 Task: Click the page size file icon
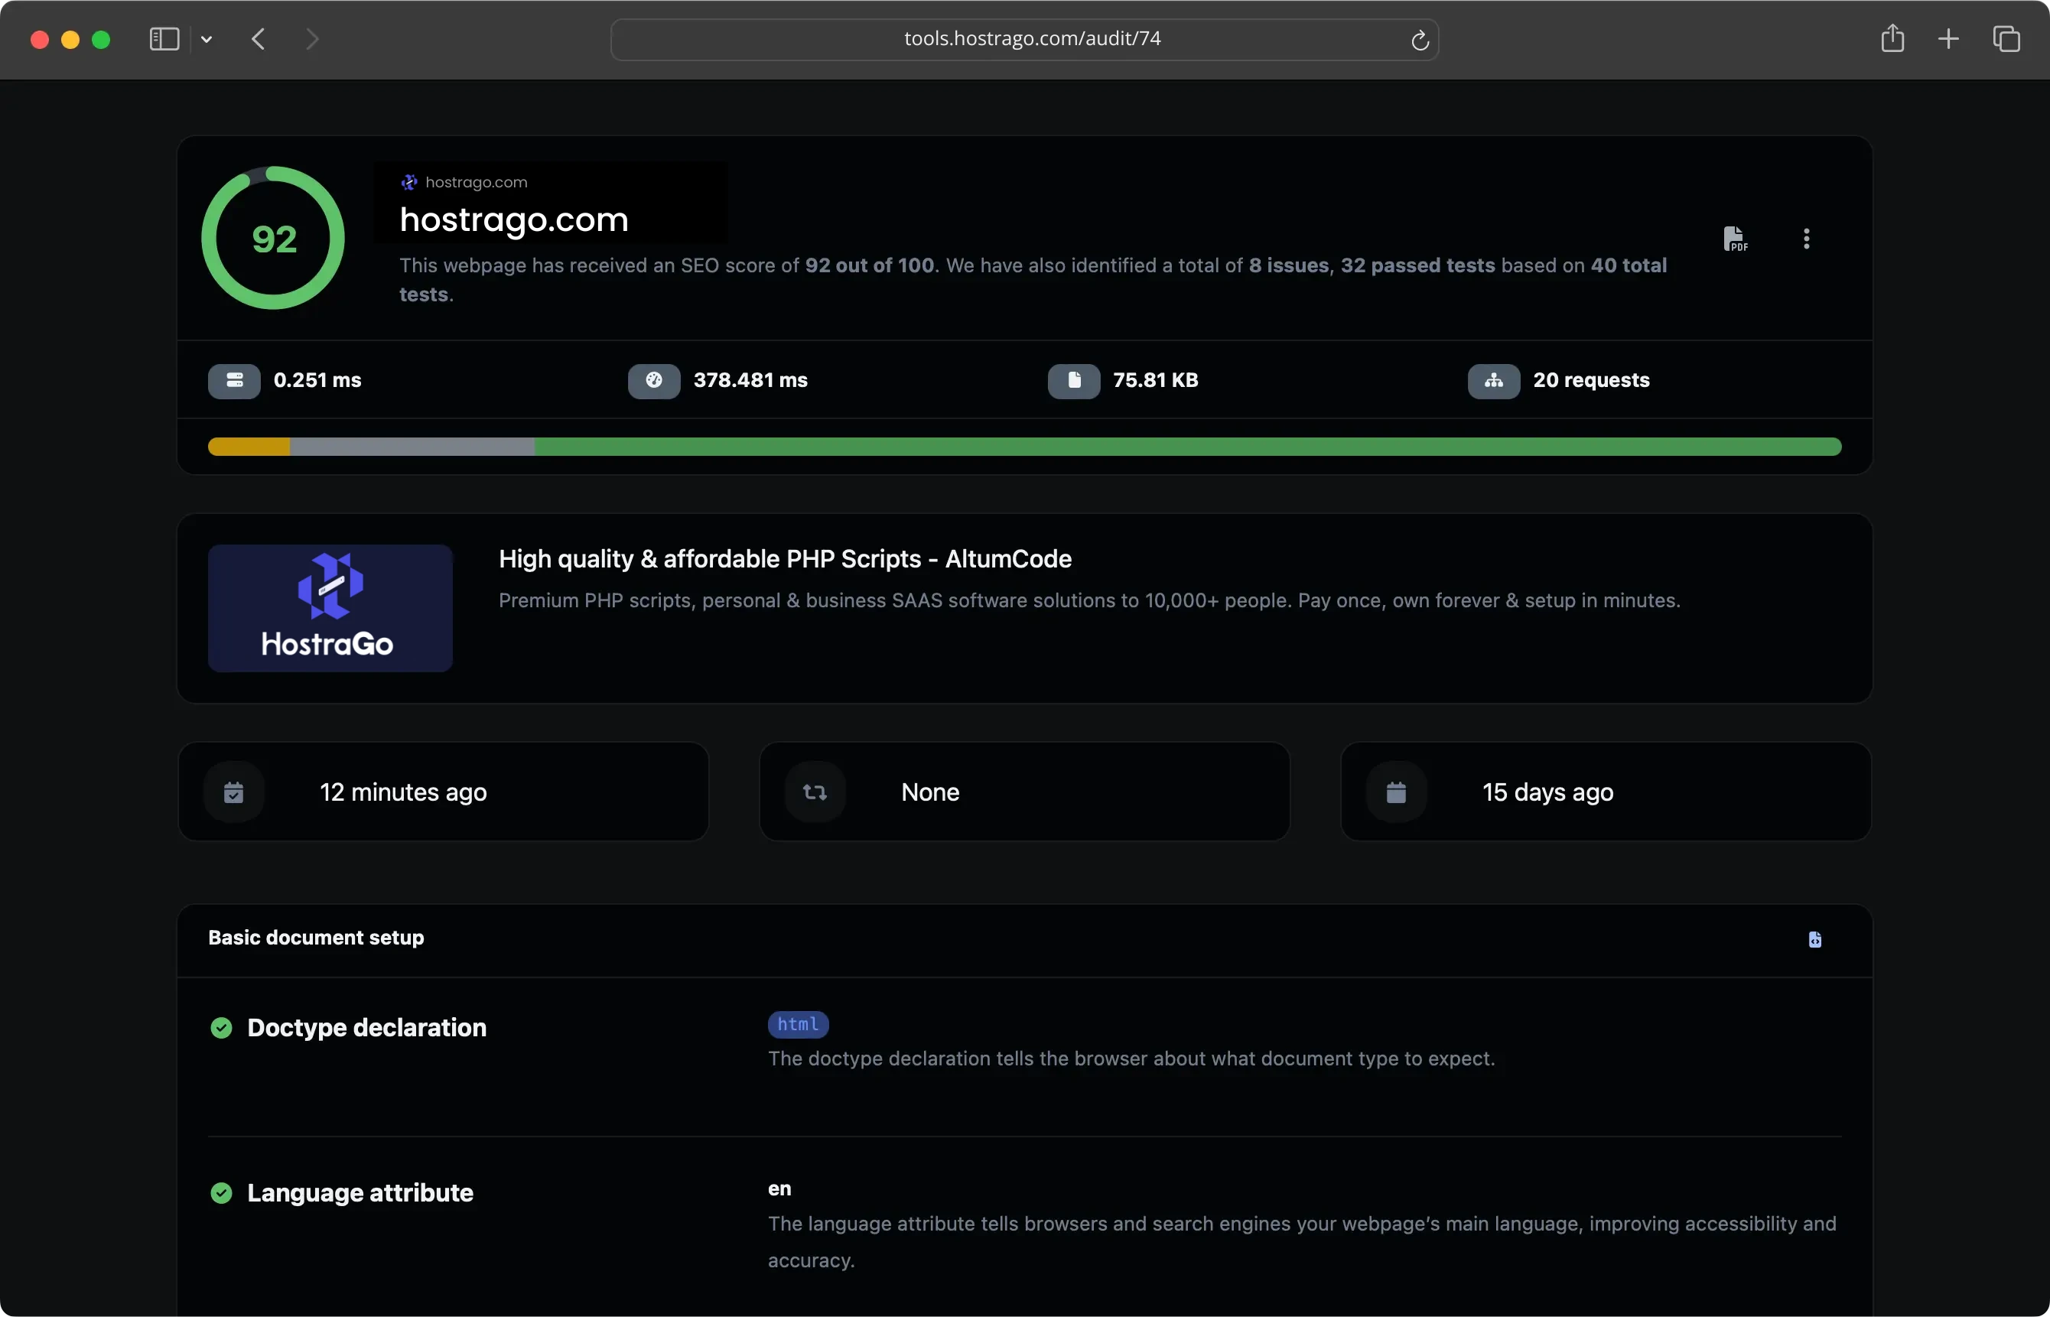pos(1074,381)
